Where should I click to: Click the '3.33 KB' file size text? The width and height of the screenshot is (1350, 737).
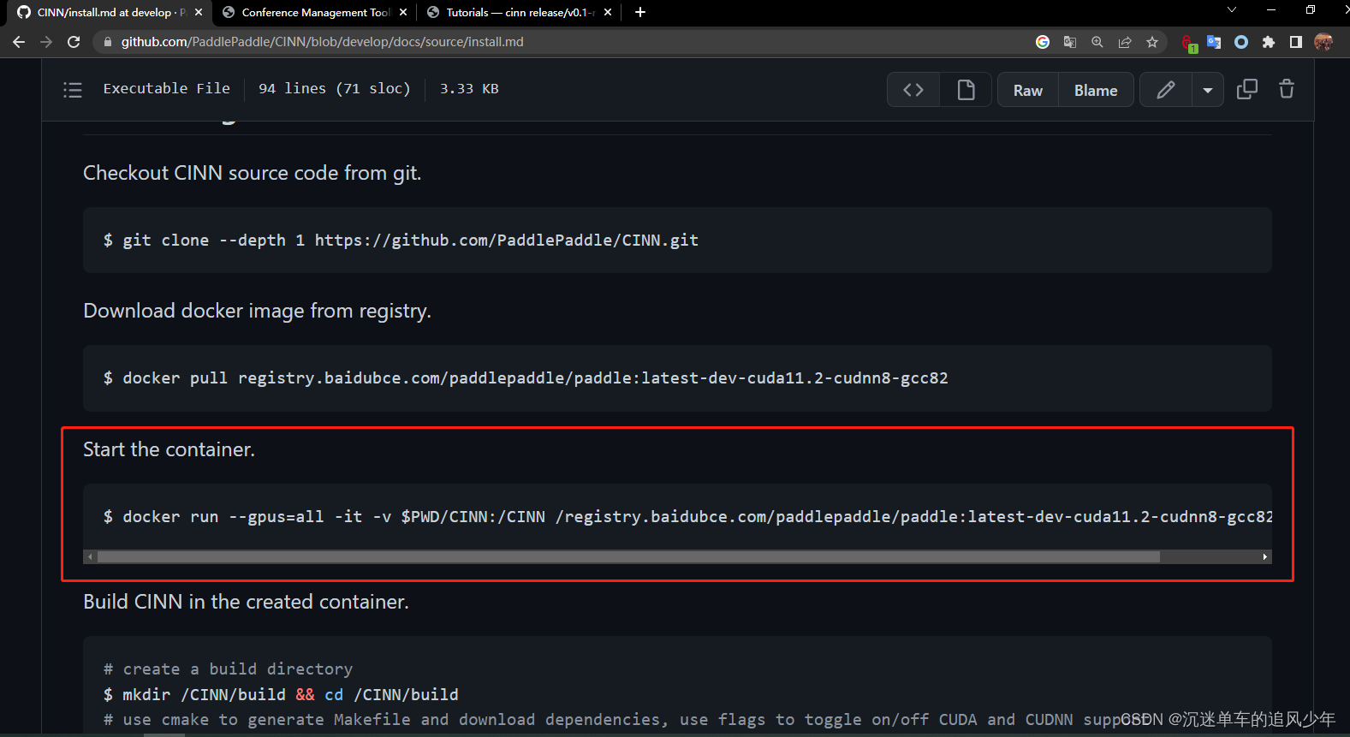[469, 89]
